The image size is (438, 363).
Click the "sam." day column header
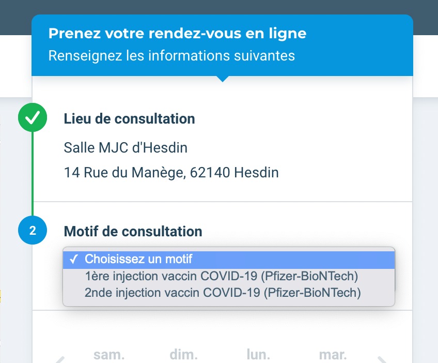[109, 355]
